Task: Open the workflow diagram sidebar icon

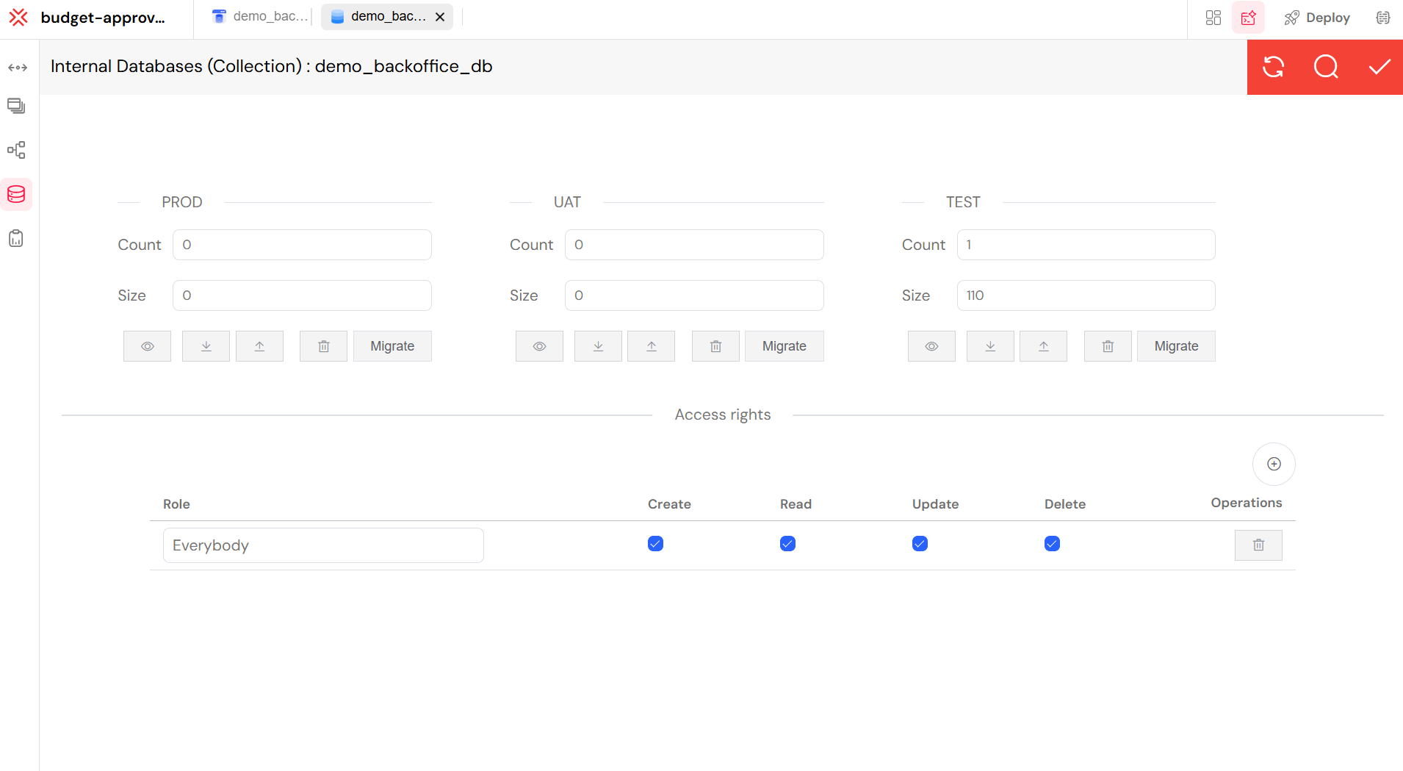Action: pyautogui.click(x=16, y=150)
